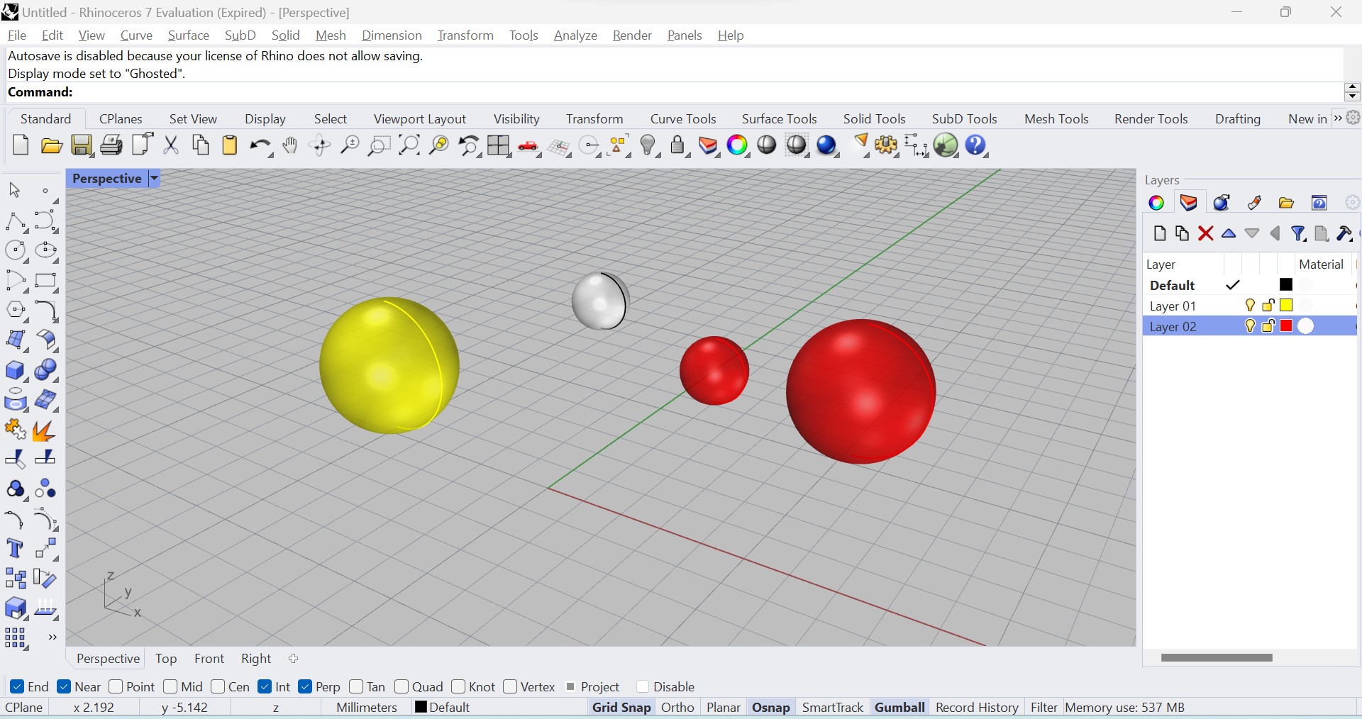This screenshot has height=719, width=1362.
Task: Switch to the Front viewport tab
Action: tap(209, 659)
